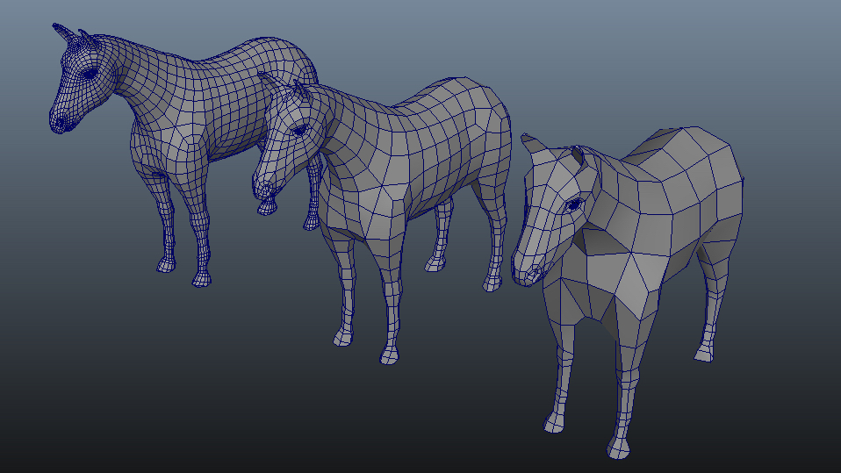
Task: Select the nearest front hoof of low-poly horse
Action: click(618, 448)
